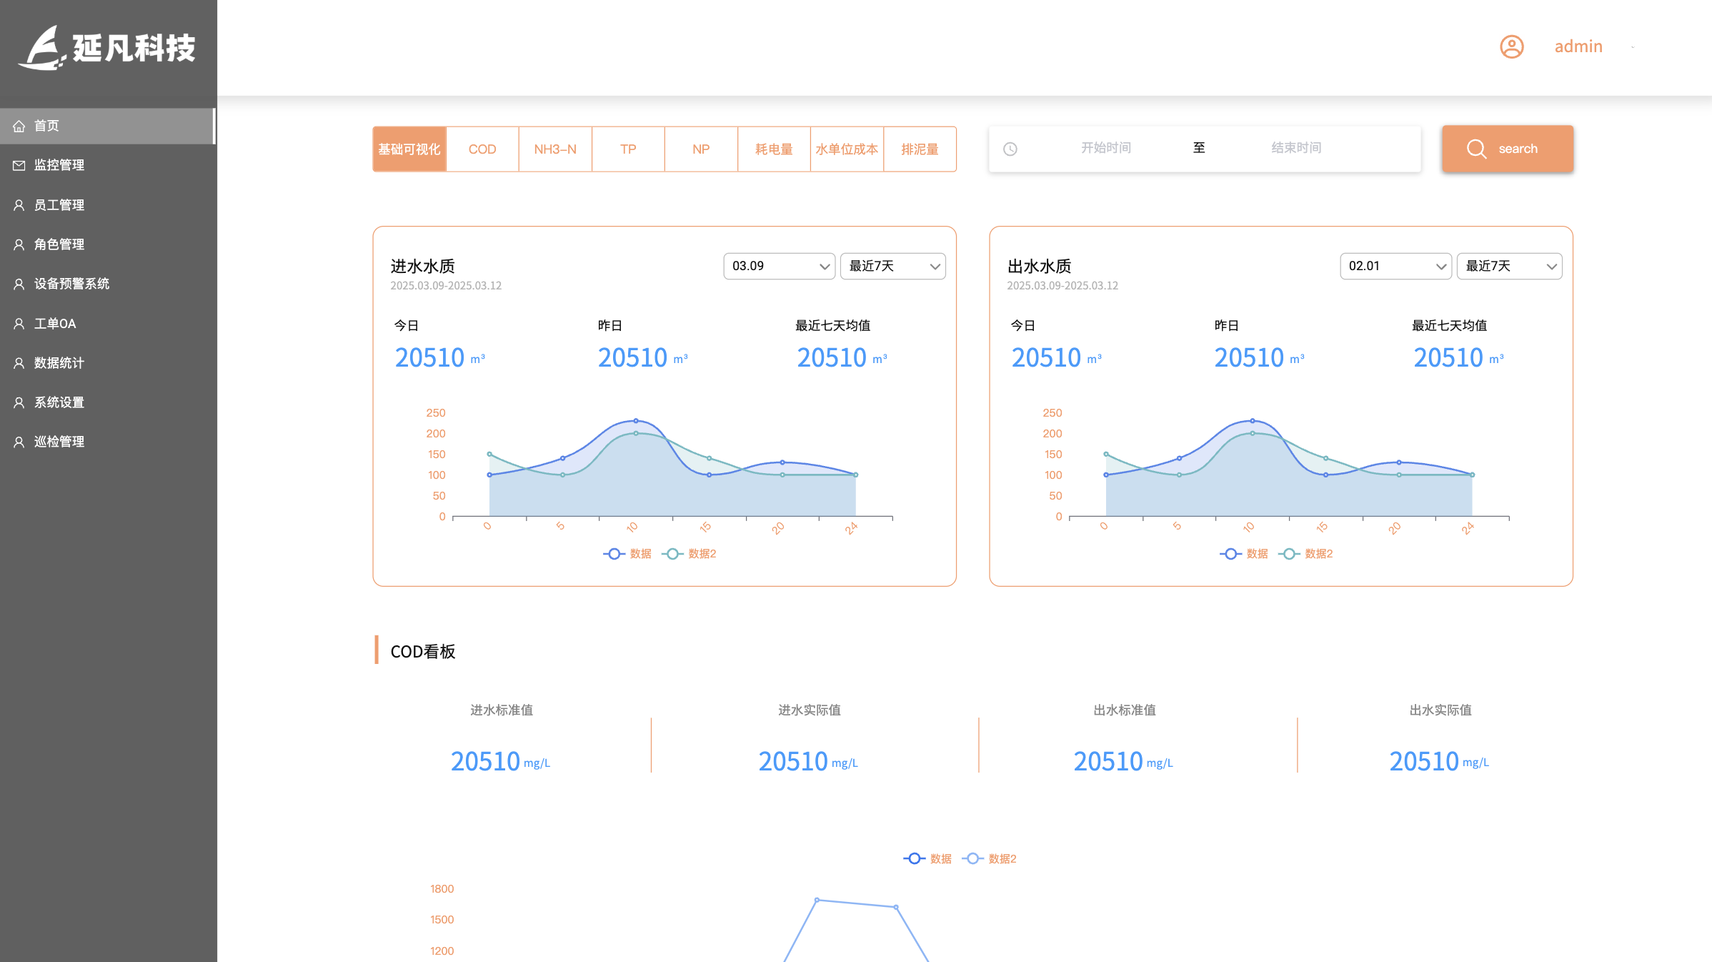Image resolution: width=1712 pixels, height=962 pixels.
Task: Open the 03.09 date dropdown
Action: 779,266
